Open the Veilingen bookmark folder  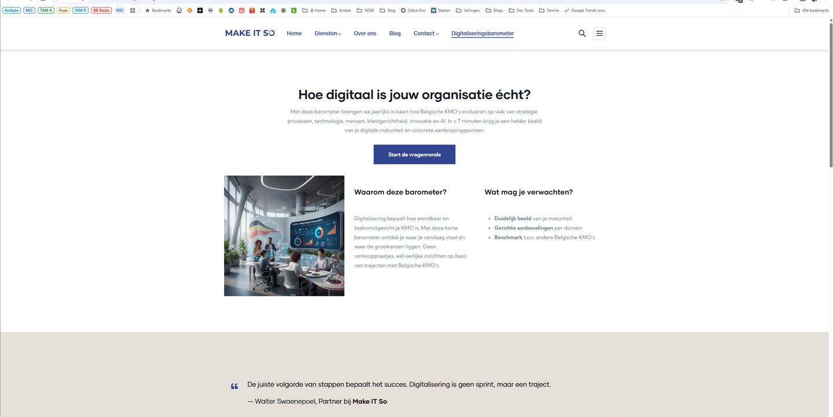coord(468,10)
